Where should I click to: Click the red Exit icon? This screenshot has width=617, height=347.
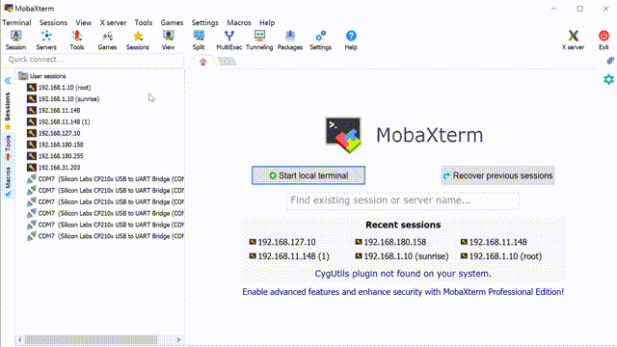[604, 40]
